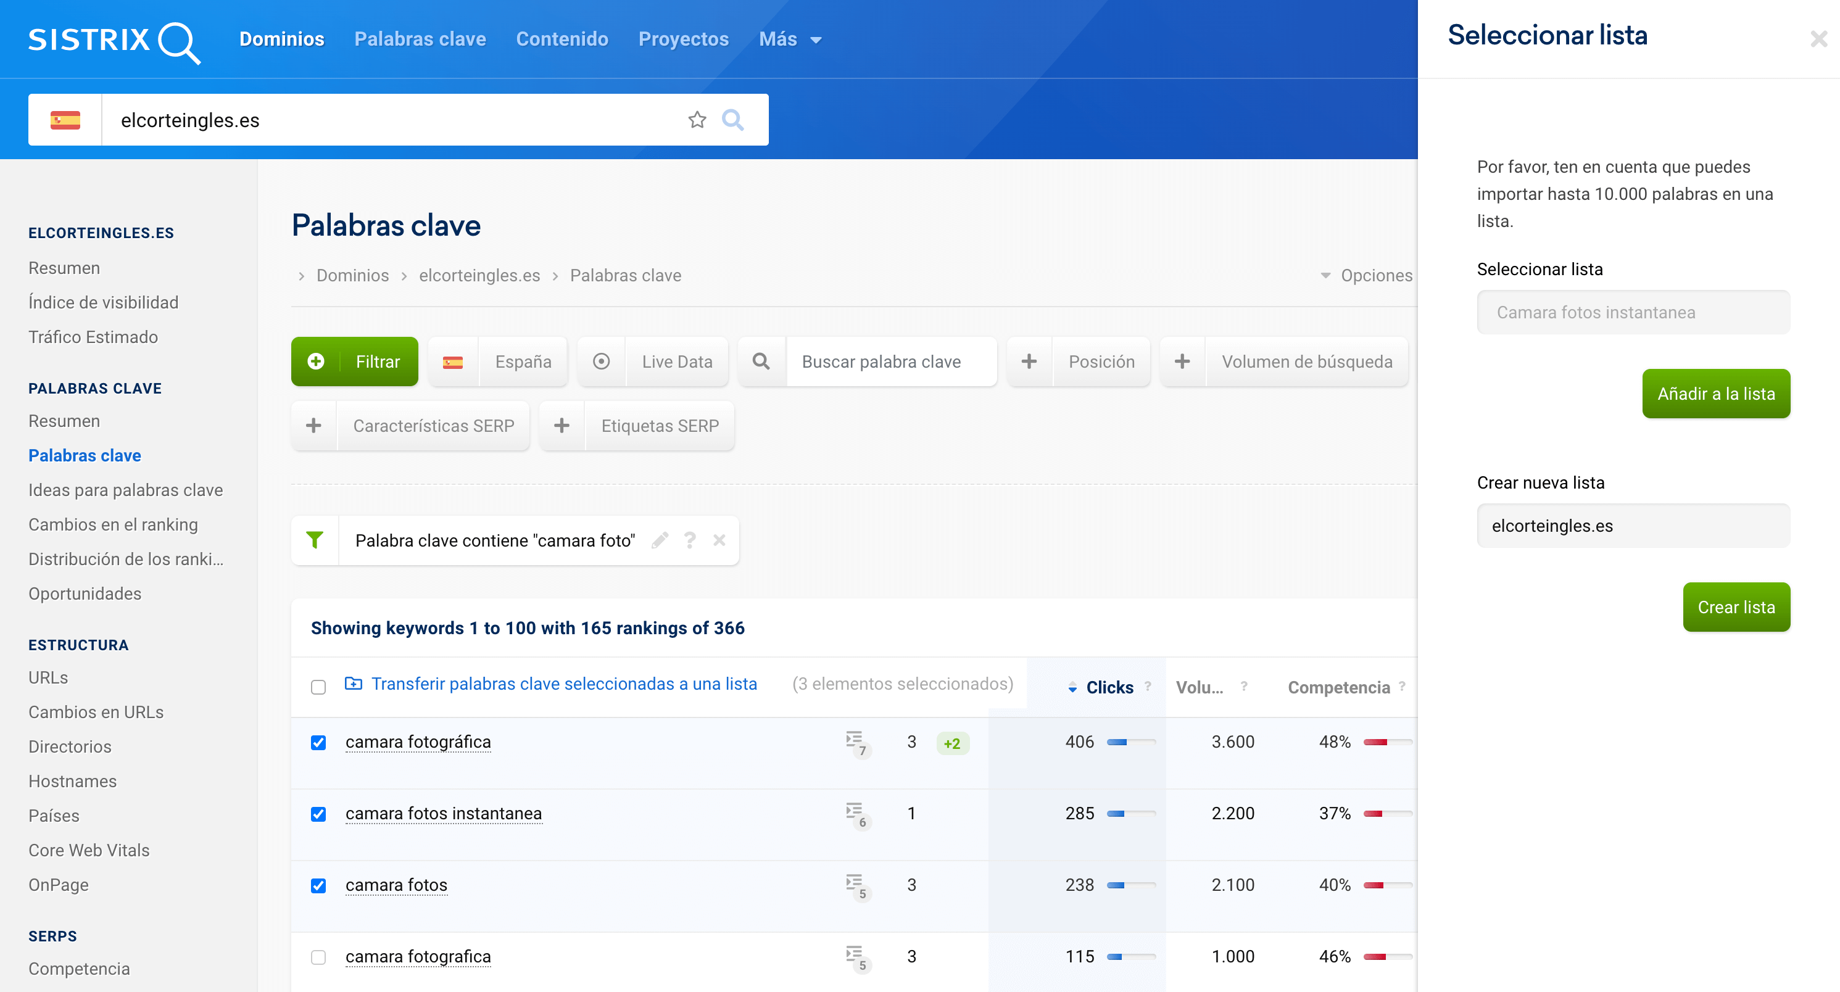Image resolution: width=1840 pixels, height=992 pixels.
Task: Remove the 'camara foto' keyword filter
Action: tap(719, 540)
